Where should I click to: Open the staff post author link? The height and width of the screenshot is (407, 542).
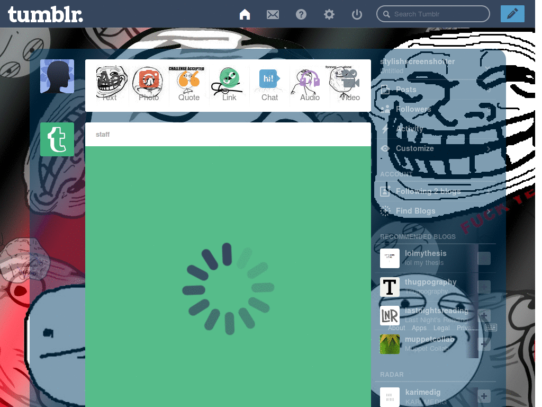pyautogui.click(x=102, y=134)
